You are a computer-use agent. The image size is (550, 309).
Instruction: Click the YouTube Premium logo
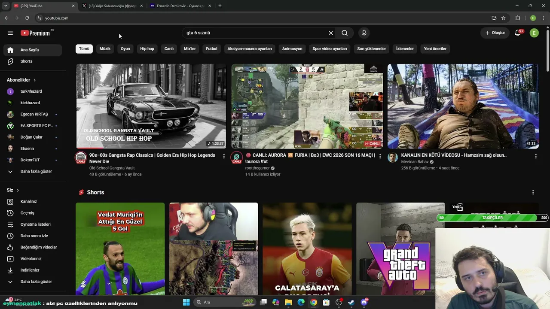[35, 33]
